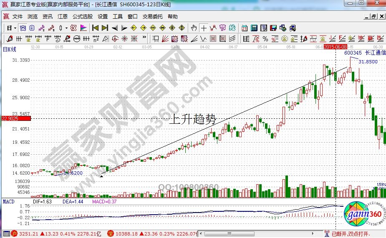Toggle the candlestick chart type button
Image resolution: width=386 pixels, height=238 pixels.
[61, 28]
